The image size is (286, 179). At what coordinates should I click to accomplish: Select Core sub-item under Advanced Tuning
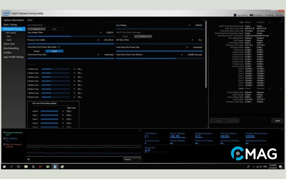pyautogui.click(x=8, y=37)
